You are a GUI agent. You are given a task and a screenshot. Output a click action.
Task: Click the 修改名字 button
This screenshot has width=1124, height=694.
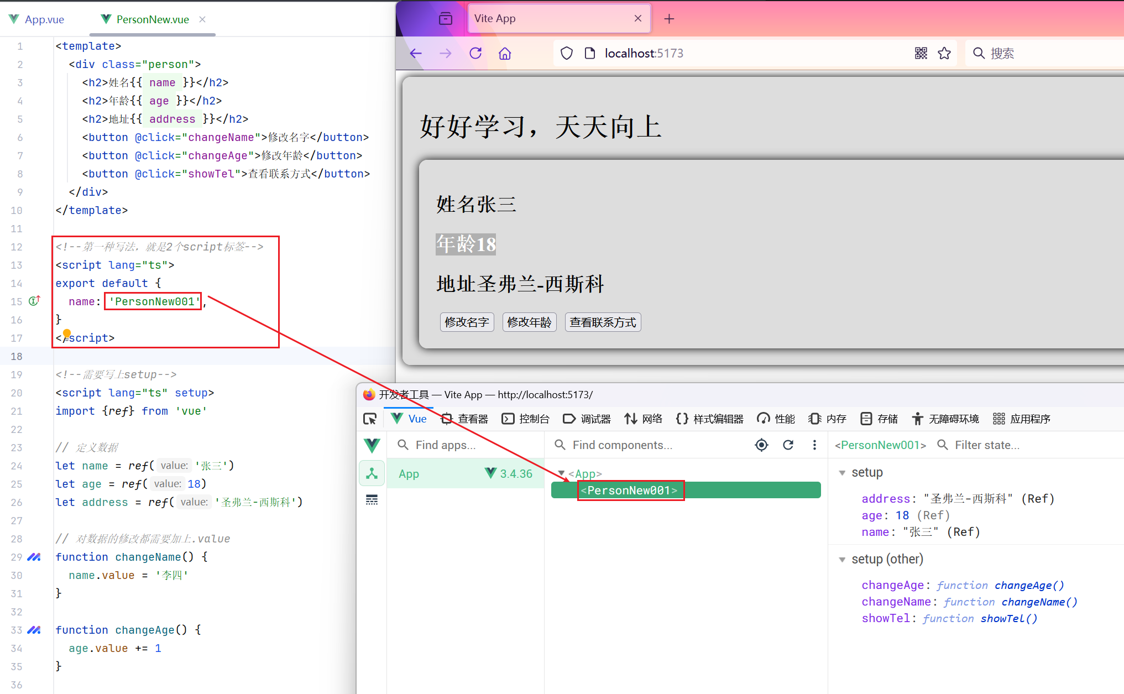click(x=467, y=322)
